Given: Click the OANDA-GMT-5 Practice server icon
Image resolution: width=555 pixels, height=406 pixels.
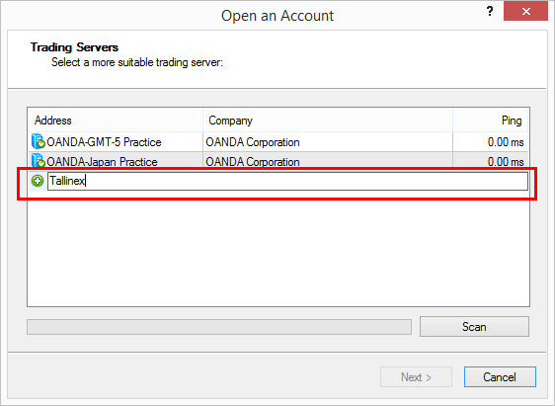Looking at the screenshot, I should click(38, 141).
